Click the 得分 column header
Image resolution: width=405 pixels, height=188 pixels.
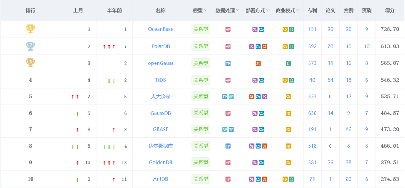pyautogui.click(x=390, y=10)
